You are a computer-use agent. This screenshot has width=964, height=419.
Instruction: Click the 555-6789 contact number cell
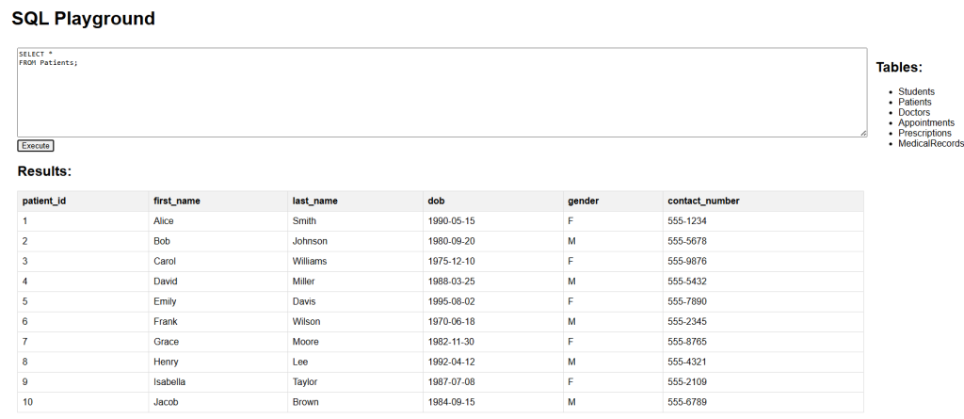coord(763,402)
